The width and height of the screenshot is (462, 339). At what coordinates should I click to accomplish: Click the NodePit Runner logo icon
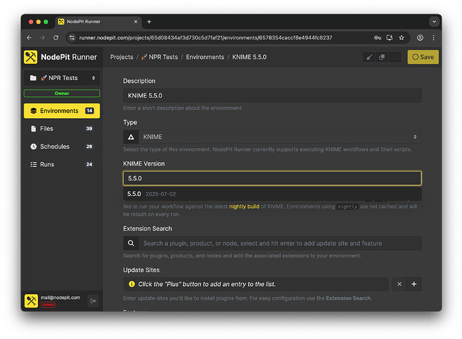(x=30, y=57)
